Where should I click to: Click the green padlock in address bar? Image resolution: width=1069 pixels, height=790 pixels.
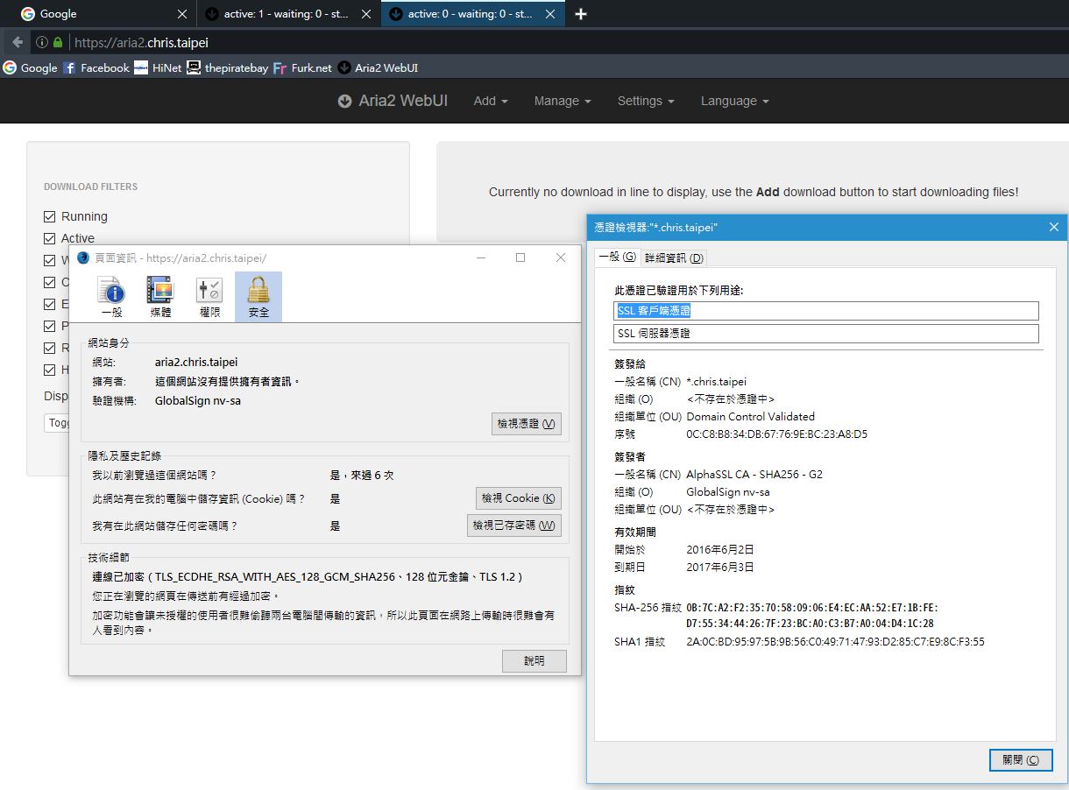tap(58, 42)
